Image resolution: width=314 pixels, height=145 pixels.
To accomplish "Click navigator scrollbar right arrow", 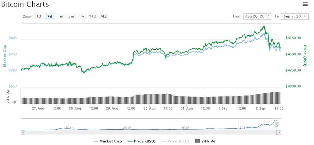I will pos(279,132).
